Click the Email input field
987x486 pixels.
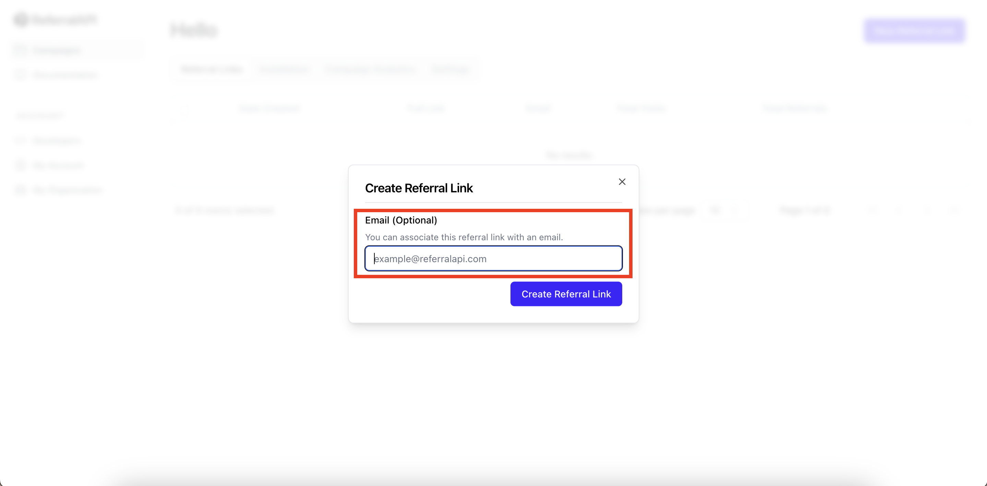point(493,258)
